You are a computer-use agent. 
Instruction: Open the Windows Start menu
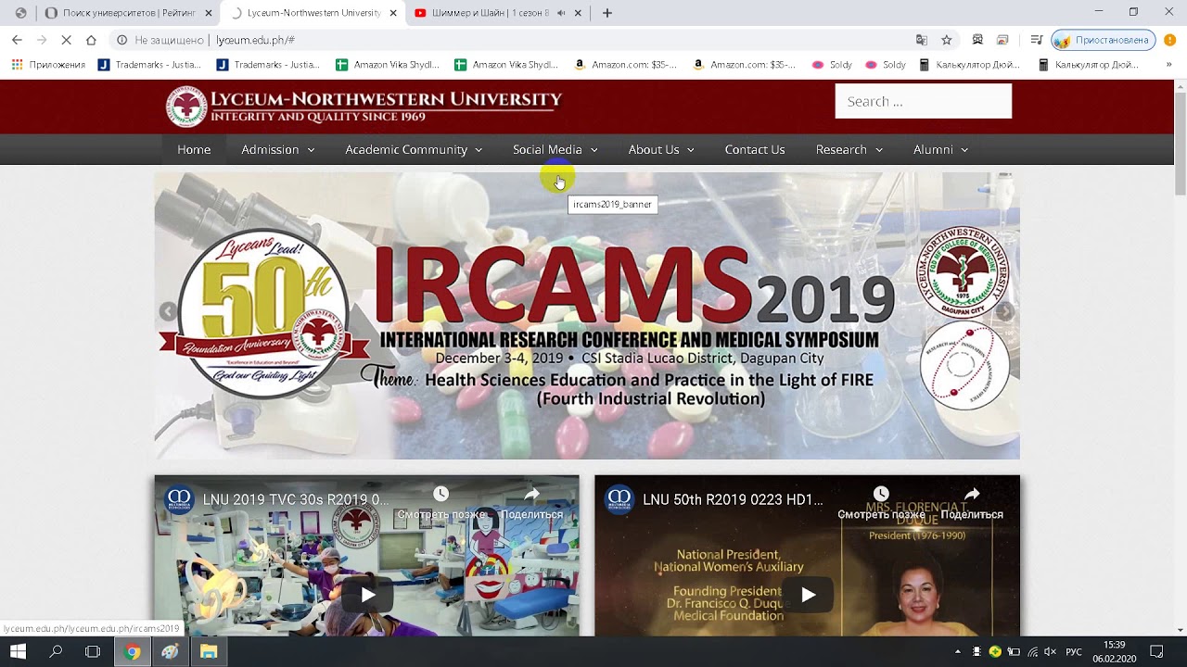coord(18,651)
